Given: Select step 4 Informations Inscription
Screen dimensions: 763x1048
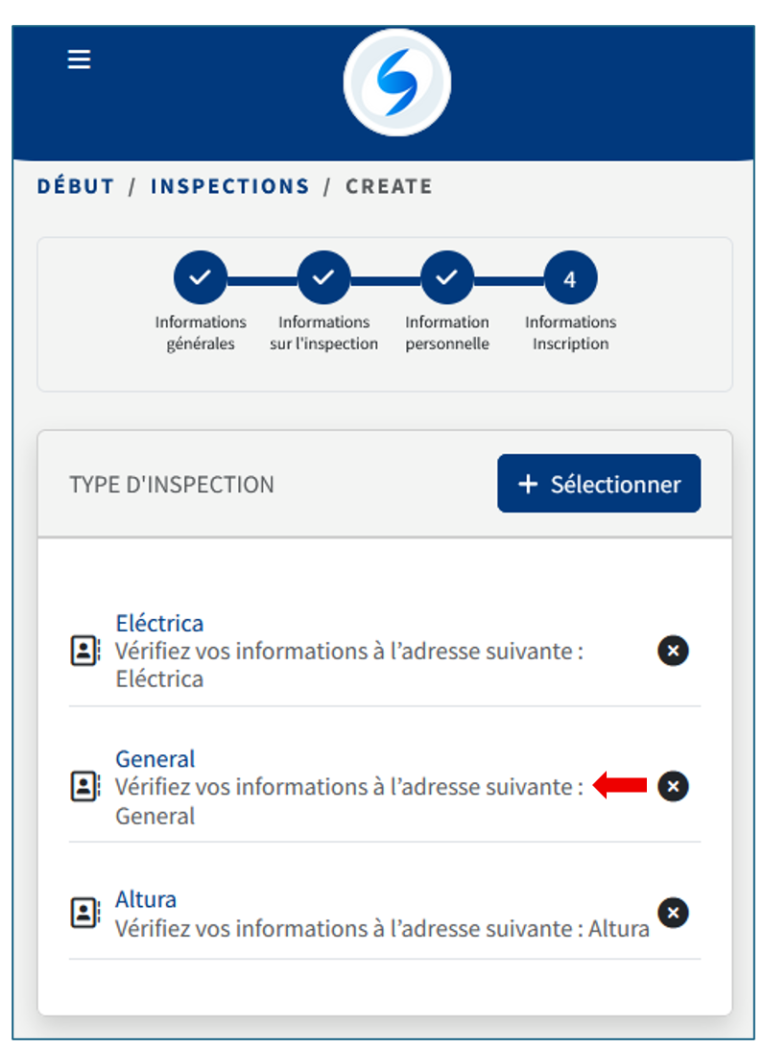Looking at the screenshot, I should pos(570,278).
